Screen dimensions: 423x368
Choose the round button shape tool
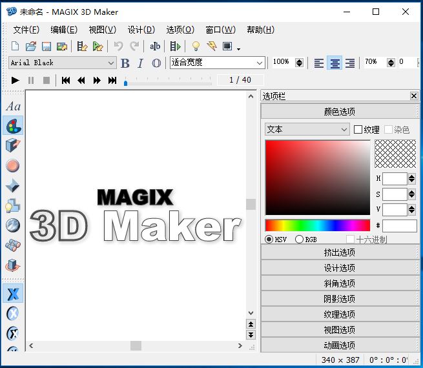coord(13,165)
